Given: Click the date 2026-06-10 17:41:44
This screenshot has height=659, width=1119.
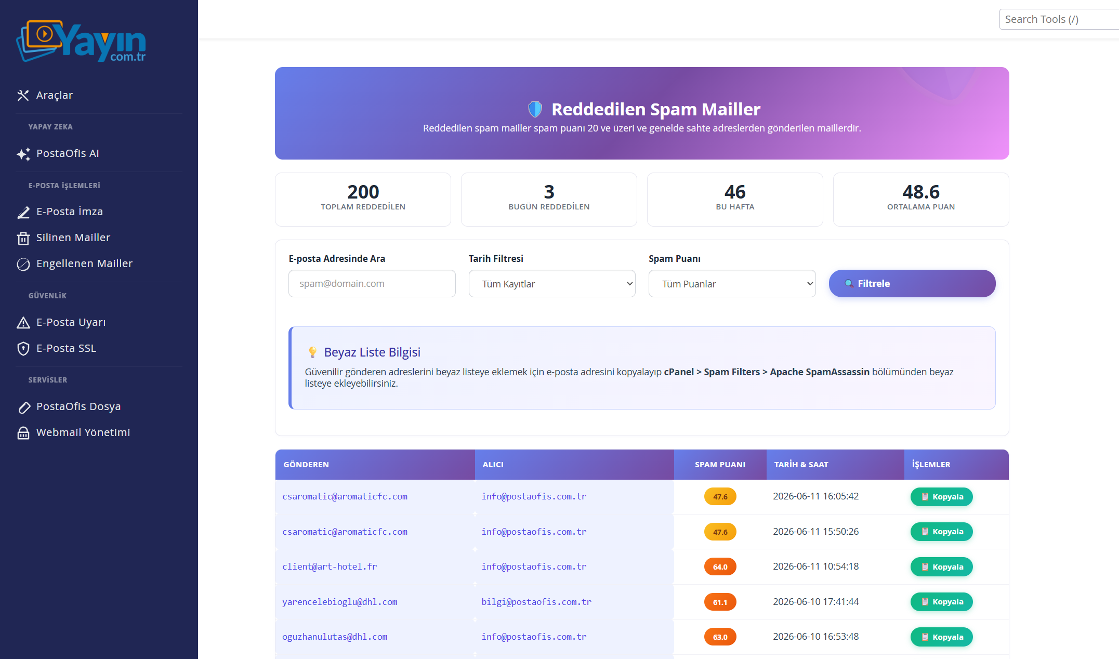Looking at the screenshot, I should pyautogui.click(x=815, y=602).
